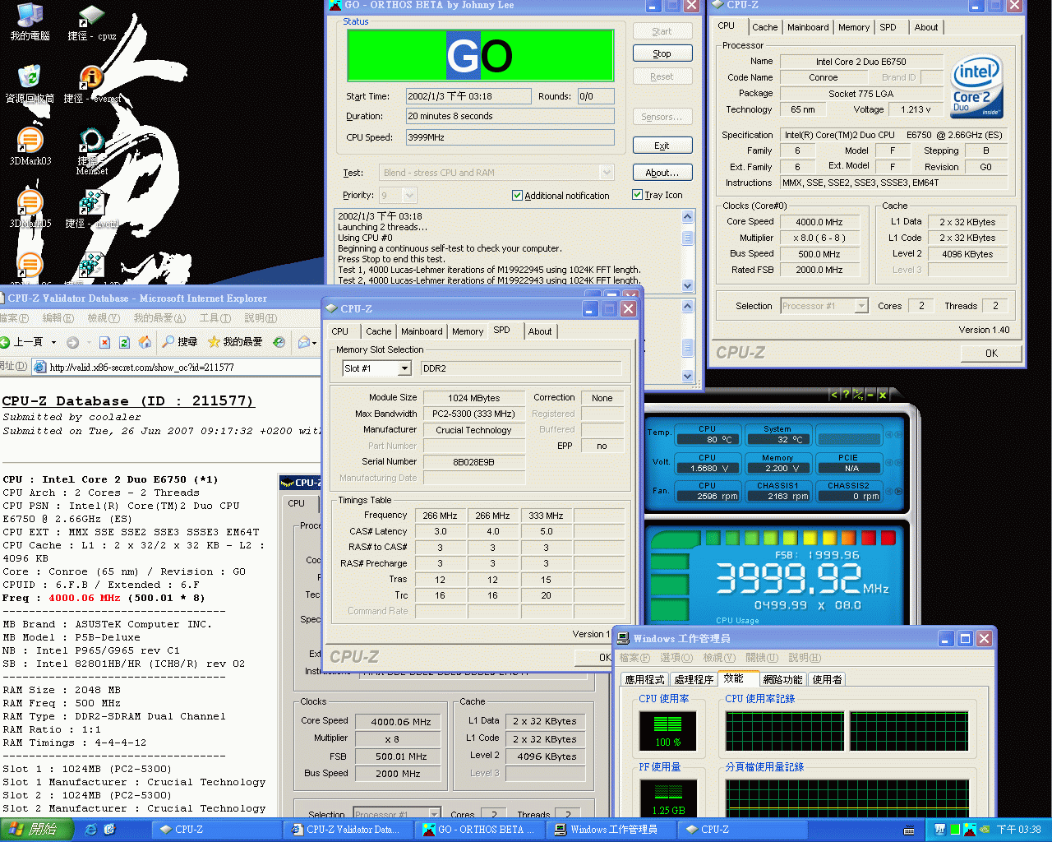Image resolution: width=1052 pixels, height=842 pixels.
Task: Open the 3DMark05 desktop icon
Action: click(x=30, y=209)
